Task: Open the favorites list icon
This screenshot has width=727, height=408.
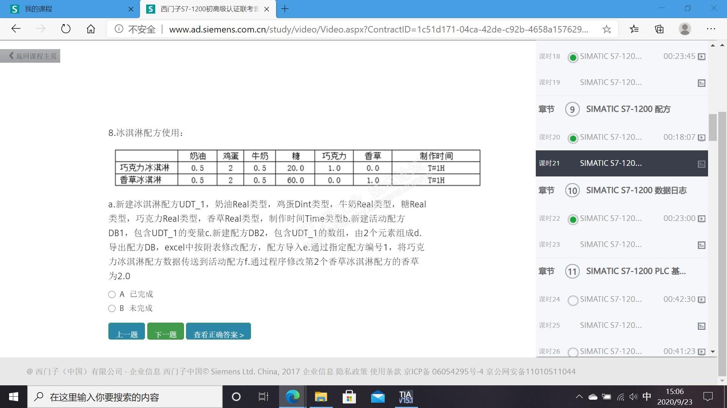Action: (x=634, y=29)
